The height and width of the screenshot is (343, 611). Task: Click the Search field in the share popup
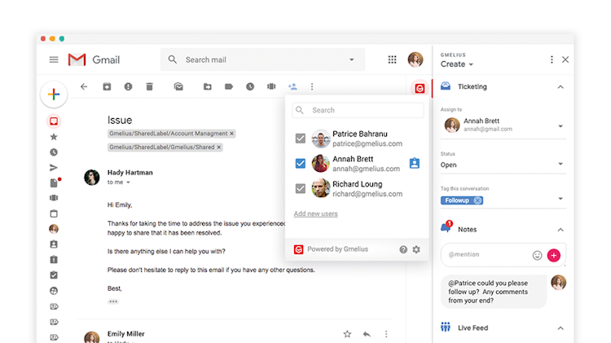[358, 110]
